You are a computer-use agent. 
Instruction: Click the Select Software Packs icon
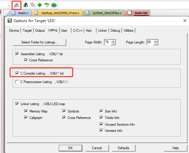[x=47, y=5]
